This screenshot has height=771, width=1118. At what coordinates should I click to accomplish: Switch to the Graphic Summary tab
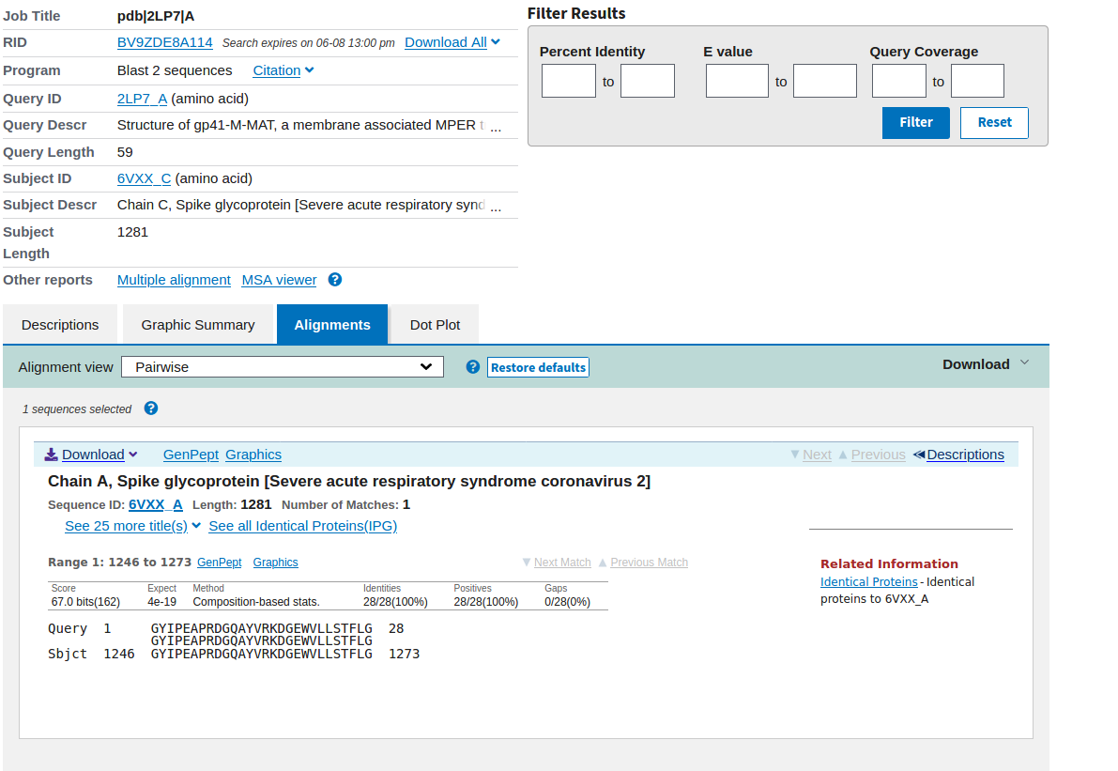[197, 325]
